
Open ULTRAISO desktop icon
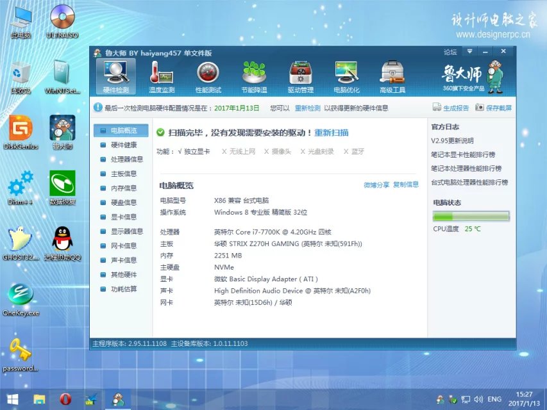pyautogui.click(x=62, y=22)
